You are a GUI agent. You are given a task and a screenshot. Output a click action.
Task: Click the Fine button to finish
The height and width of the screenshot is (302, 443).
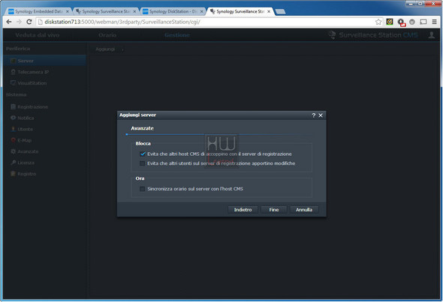274,210
